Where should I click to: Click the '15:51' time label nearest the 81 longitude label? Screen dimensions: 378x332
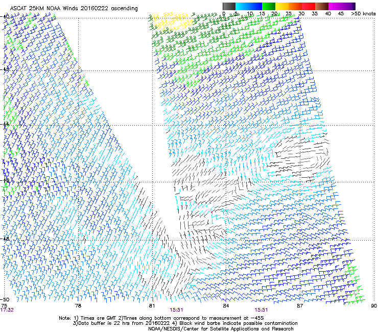click(176, 310)
